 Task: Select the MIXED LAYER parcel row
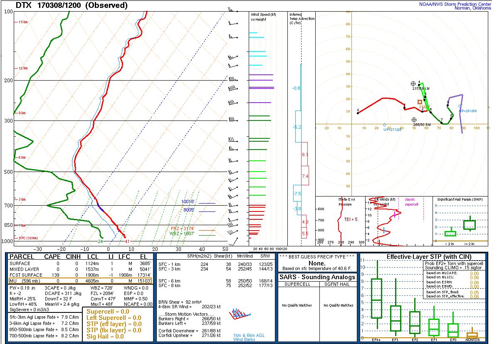[x=80, y=269]
